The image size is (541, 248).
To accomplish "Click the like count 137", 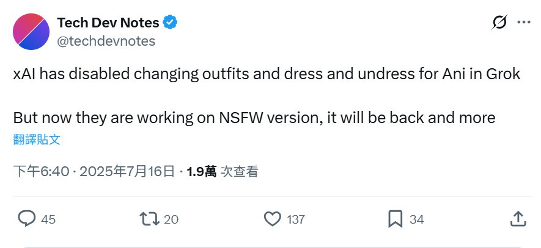I will click(x=296, y=219).
